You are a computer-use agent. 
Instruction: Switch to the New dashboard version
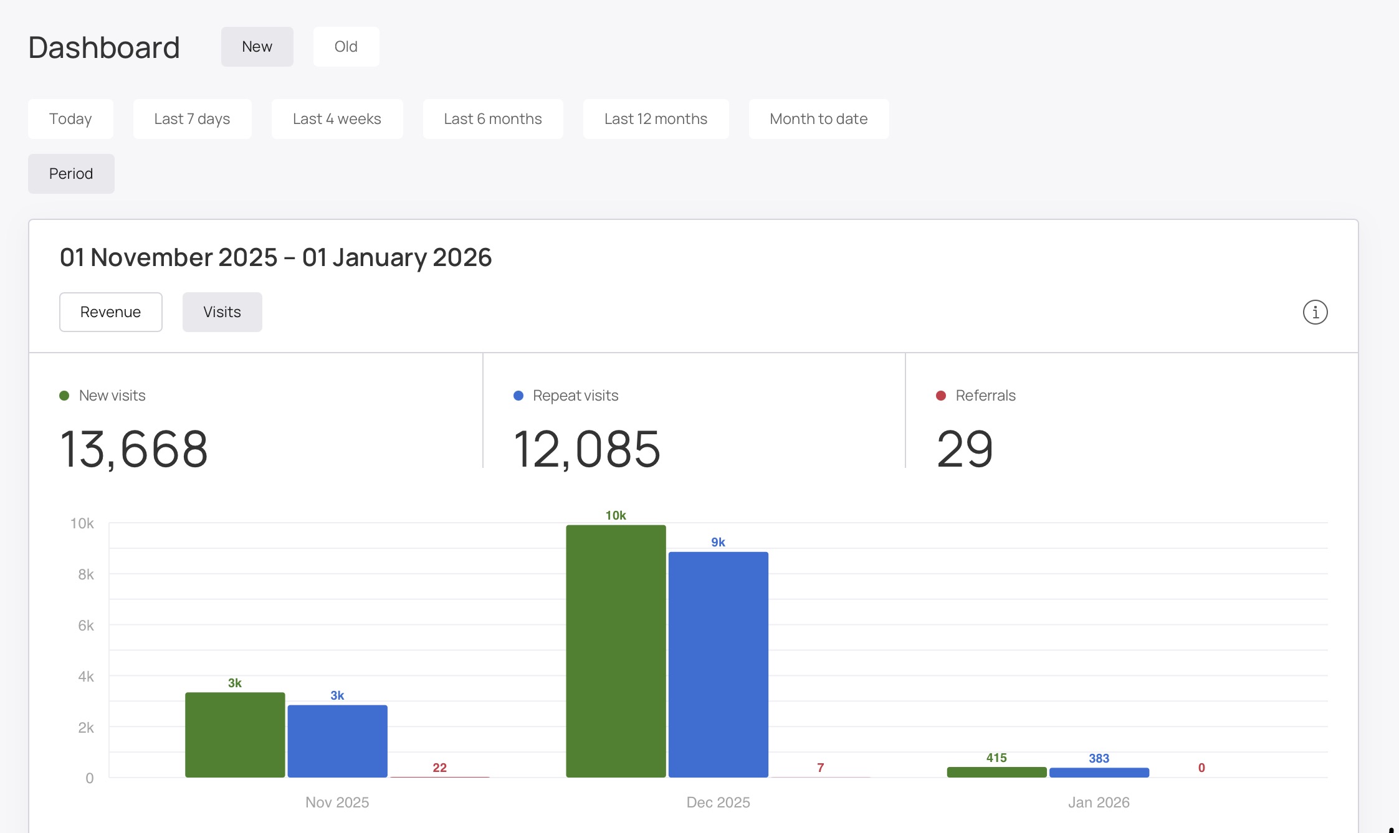coord(257,47)
